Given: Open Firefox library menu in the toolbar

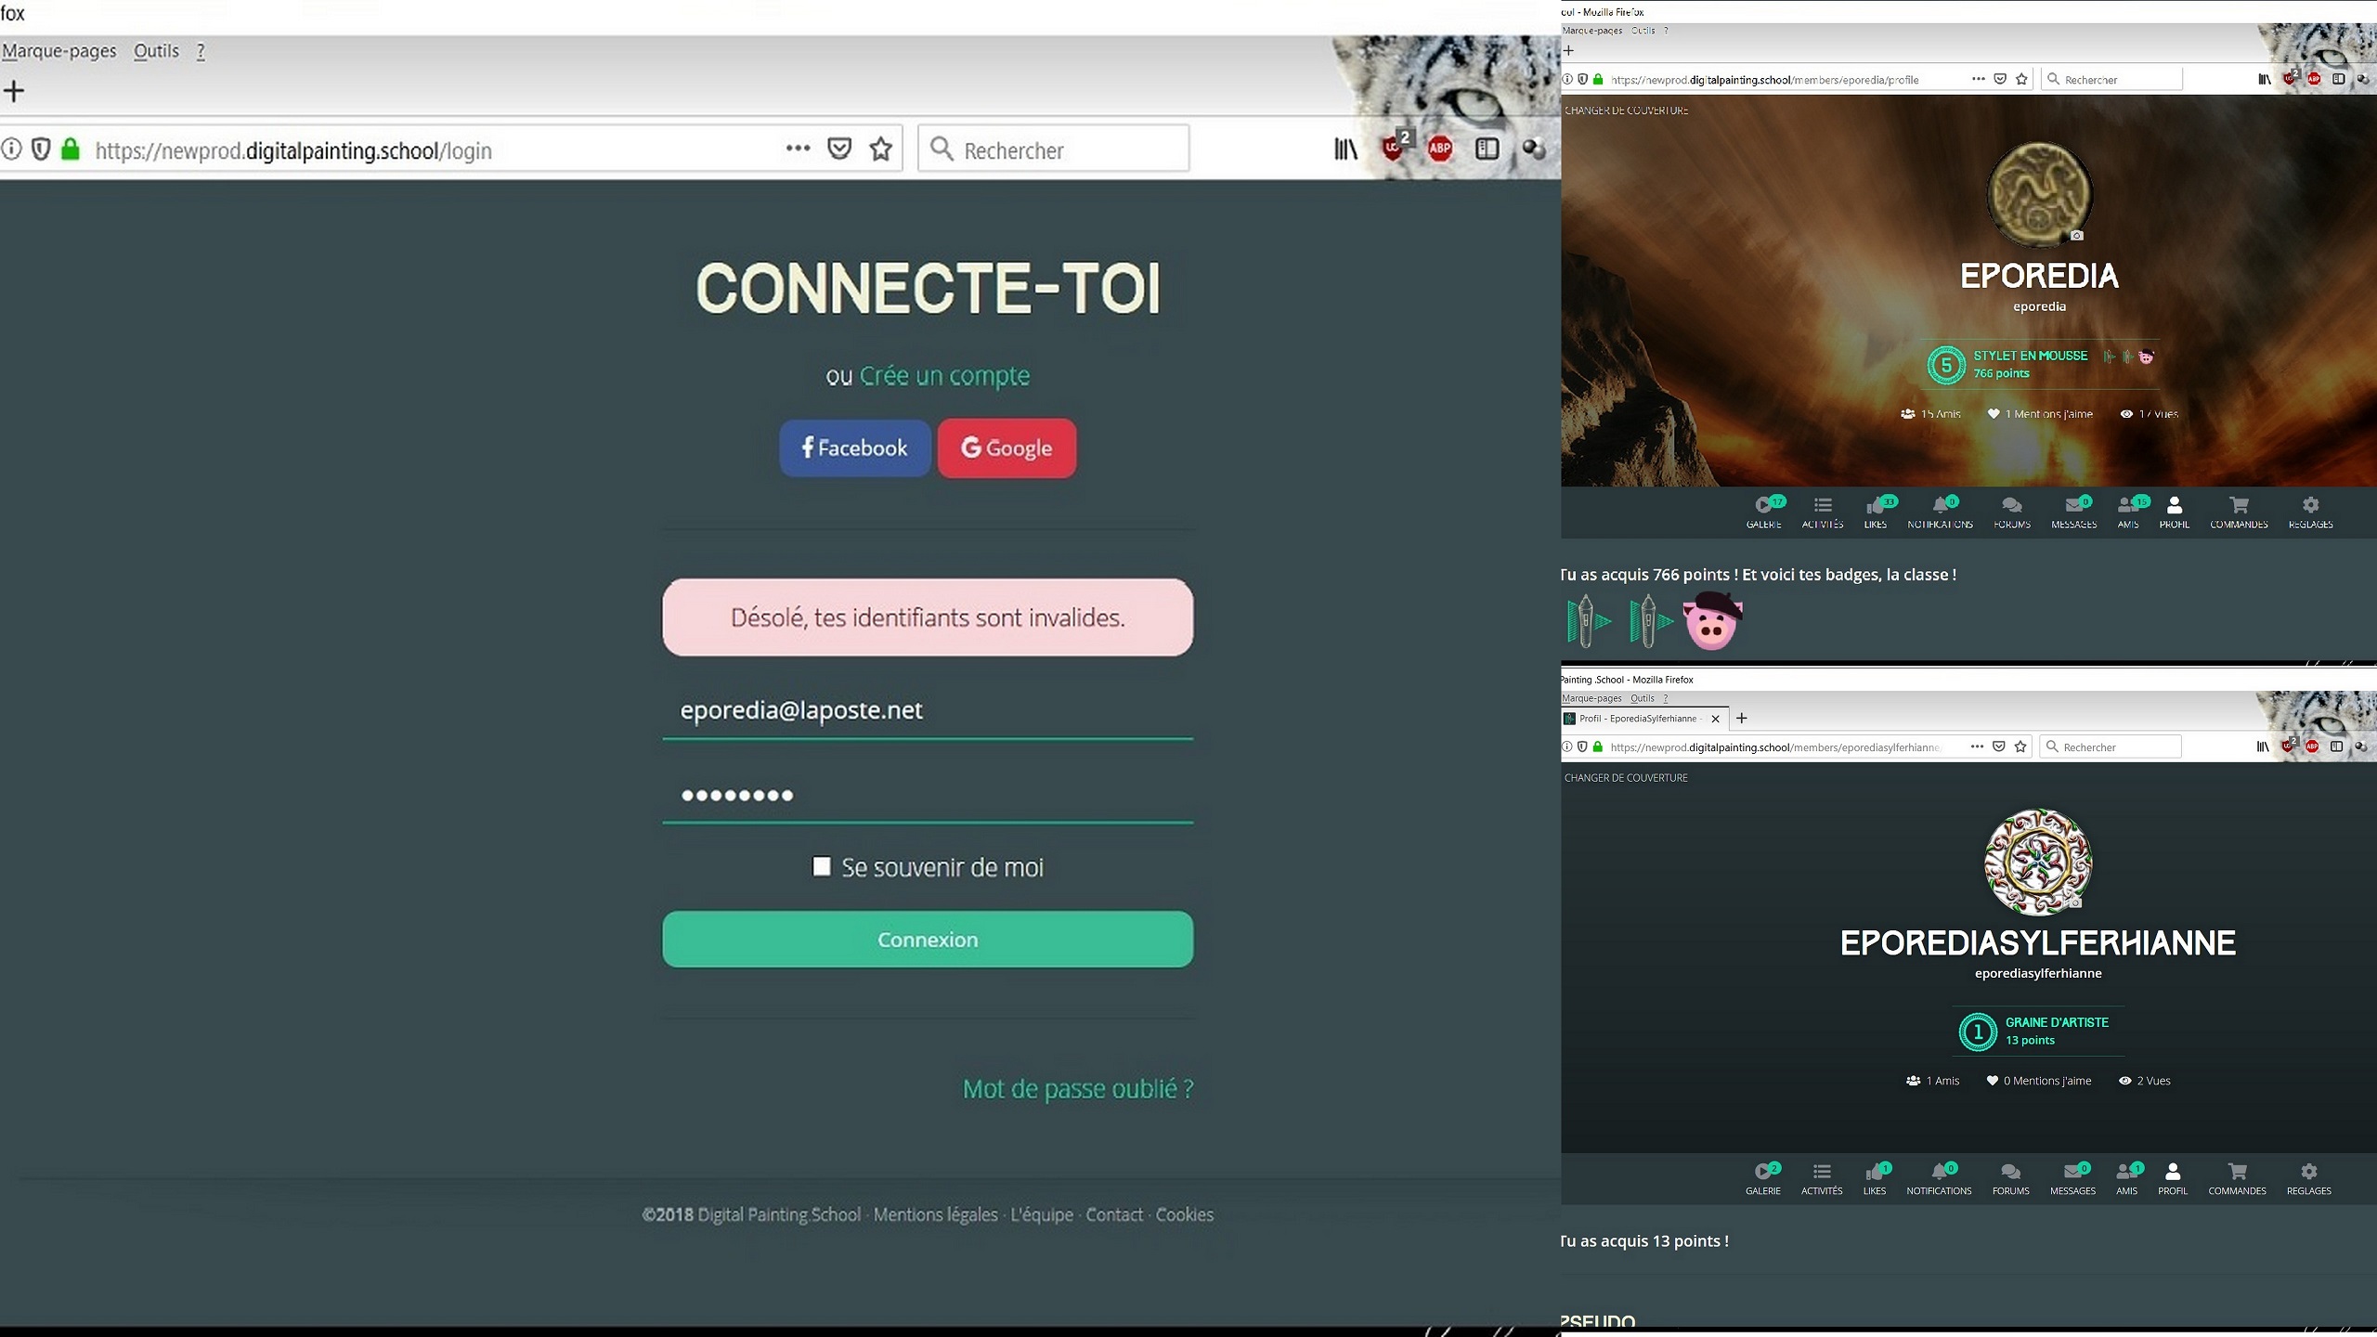Looking at the screenshot, I should coord(1344,149).
